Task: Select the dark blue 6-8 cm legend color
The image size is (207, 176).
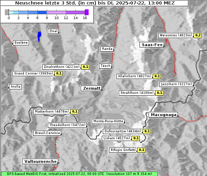Action: [42, 12]
